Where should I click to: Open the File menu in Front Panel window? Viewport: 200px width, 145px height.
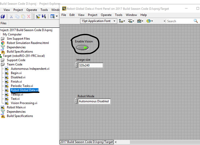(64, 15)
